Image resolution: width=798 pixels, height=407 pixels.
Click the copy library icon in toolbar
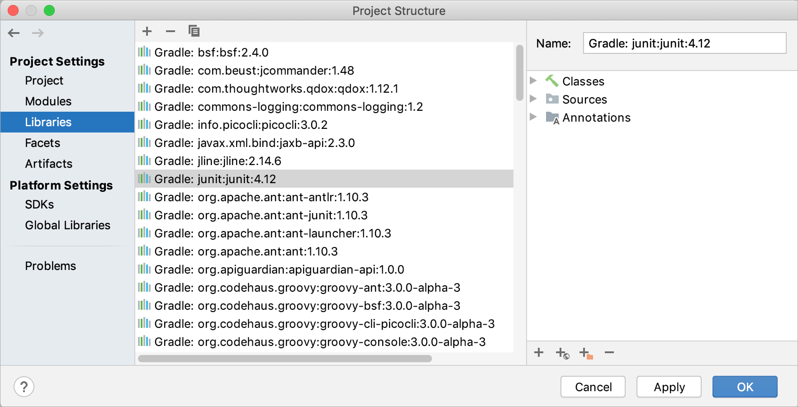pos(194,31)
